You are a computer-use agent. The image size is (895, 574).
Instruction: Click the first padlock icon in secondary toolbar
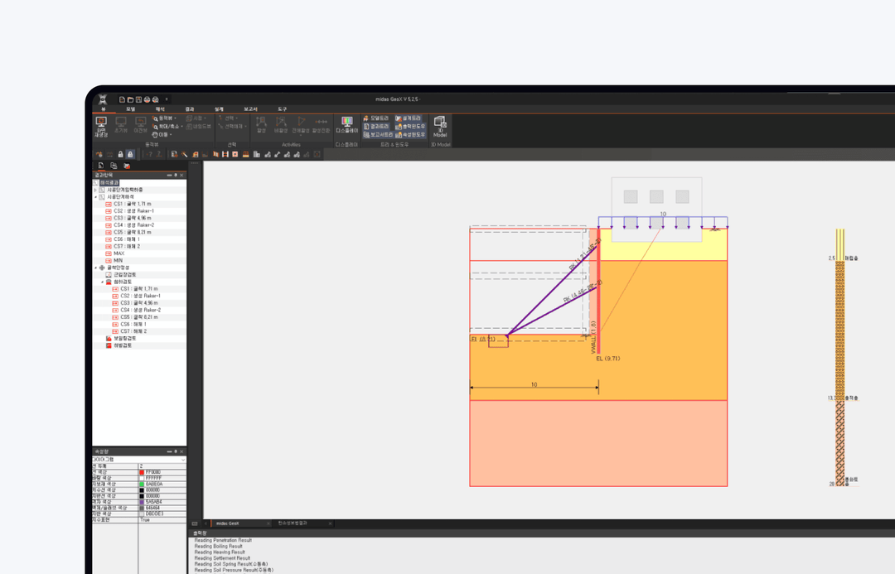click(x=120, y=155)
